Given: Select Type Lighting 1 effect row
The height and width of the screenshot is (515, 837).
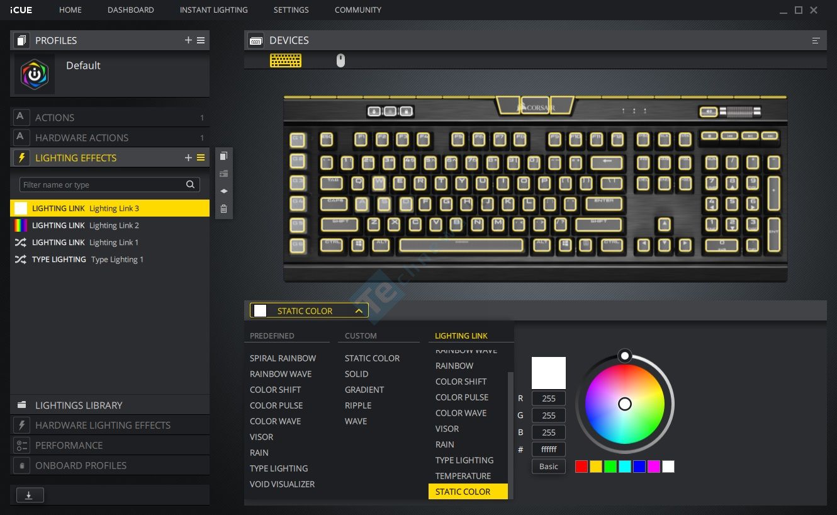Looking at the screenshot, I should point(110,259).
